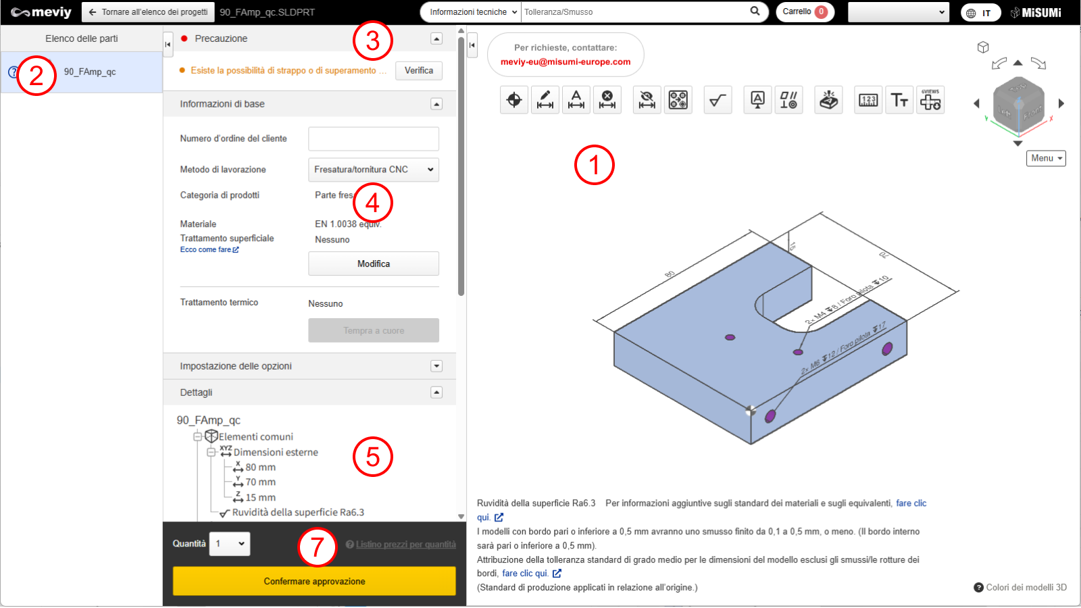Toggle the hide dimensions eye icon

647,101
